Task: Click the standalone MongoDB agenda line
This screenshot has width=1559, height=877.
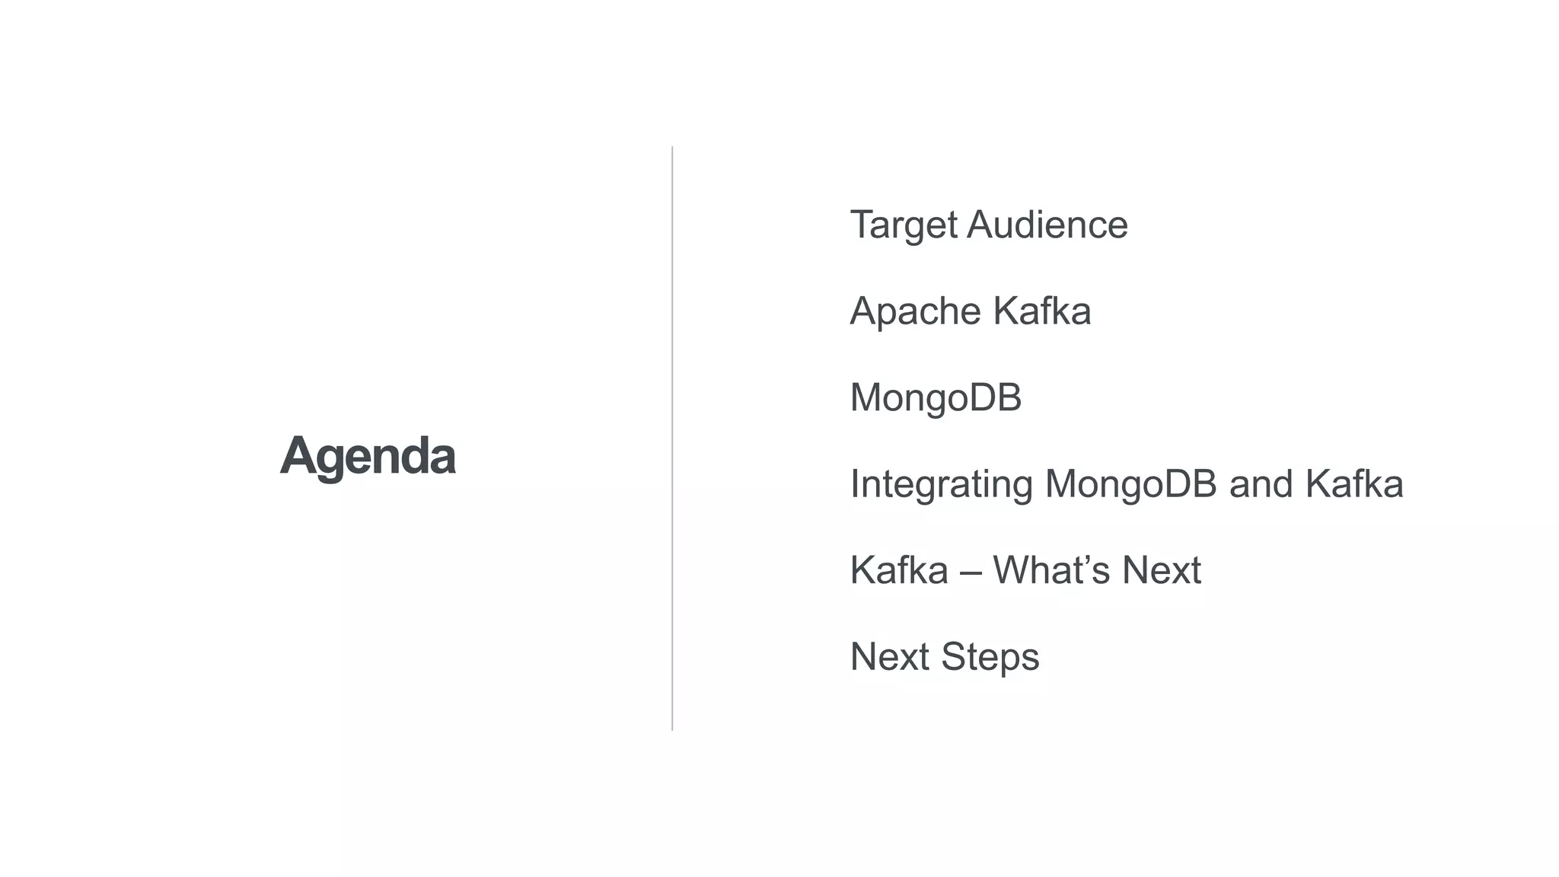Action: point(936,398)
